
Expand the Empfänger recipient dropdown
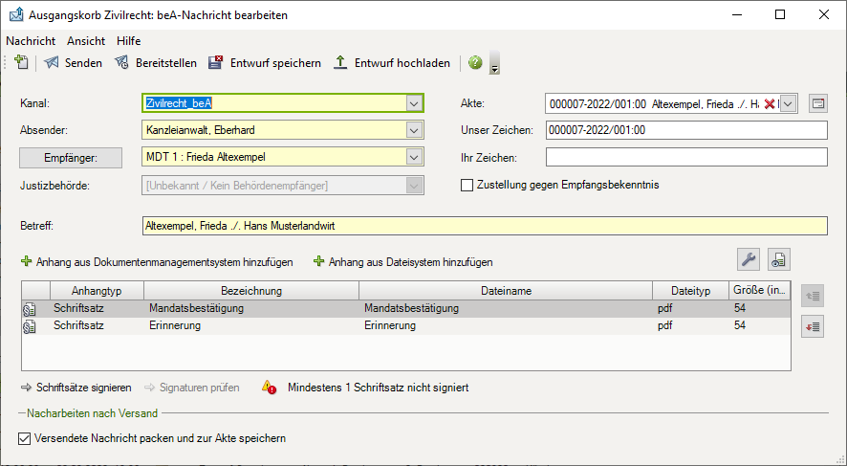pos(414,157)
